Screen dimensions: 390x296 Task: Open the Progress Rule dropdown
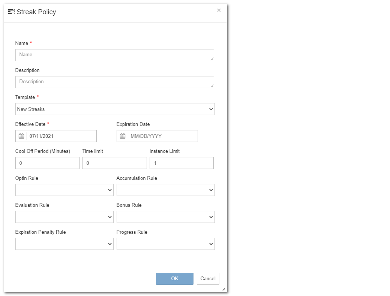point(165,244)
